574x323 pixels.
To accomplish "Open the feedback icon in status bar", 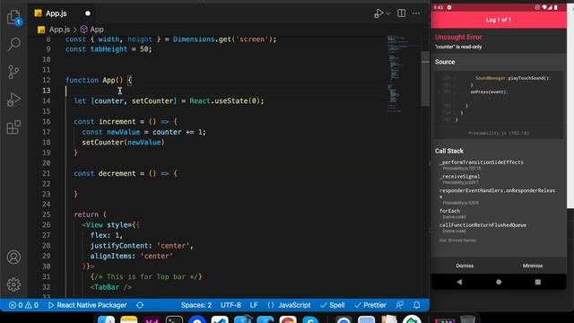I will [x=400, y=305].
